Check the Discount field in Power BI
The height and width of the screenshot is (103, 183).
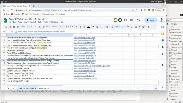pyautogui.click(x=167, y=50)
